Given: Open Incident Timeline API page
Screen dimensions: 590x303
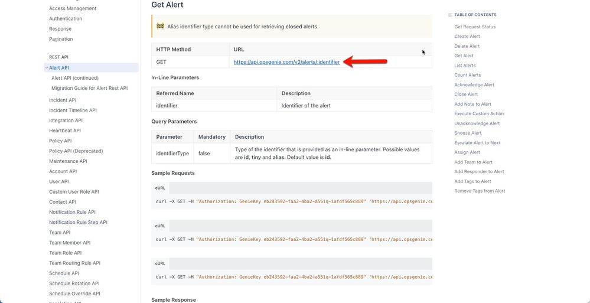Looking at the screenshot, I should (73, 110).
